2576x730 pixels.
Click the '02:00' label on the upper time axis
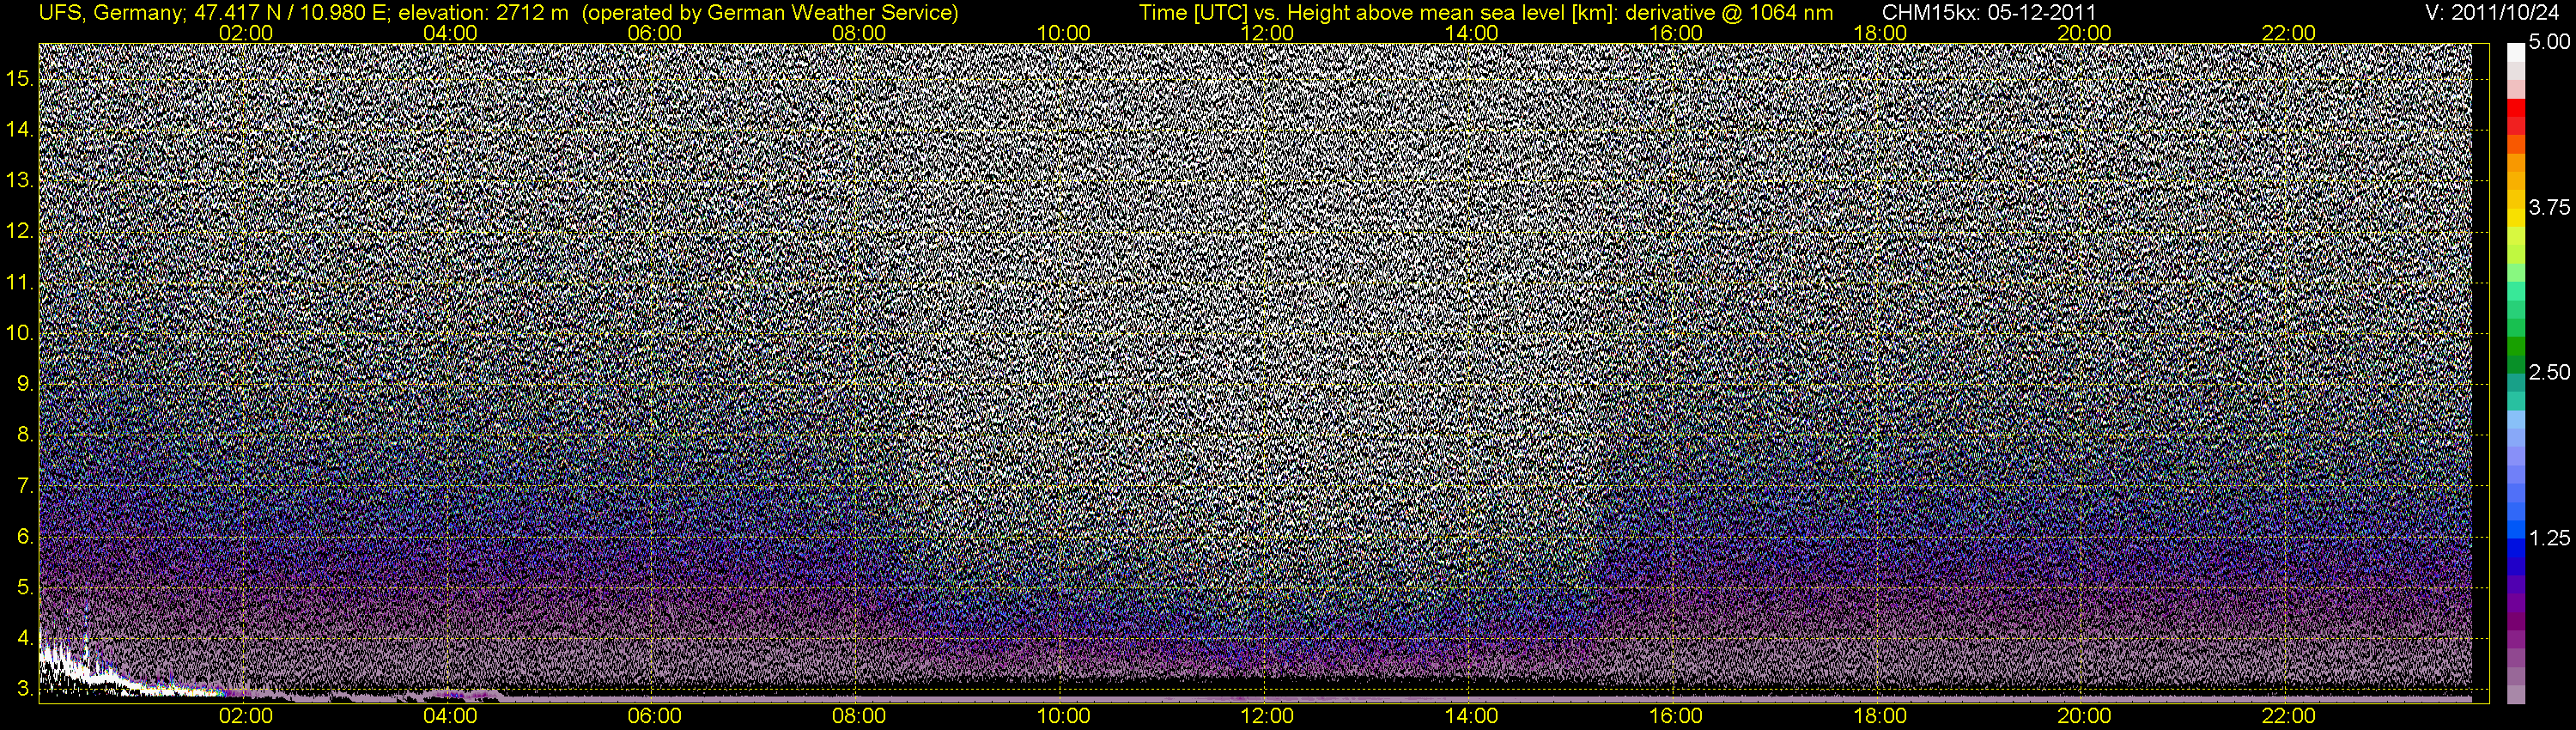(245, 33)
